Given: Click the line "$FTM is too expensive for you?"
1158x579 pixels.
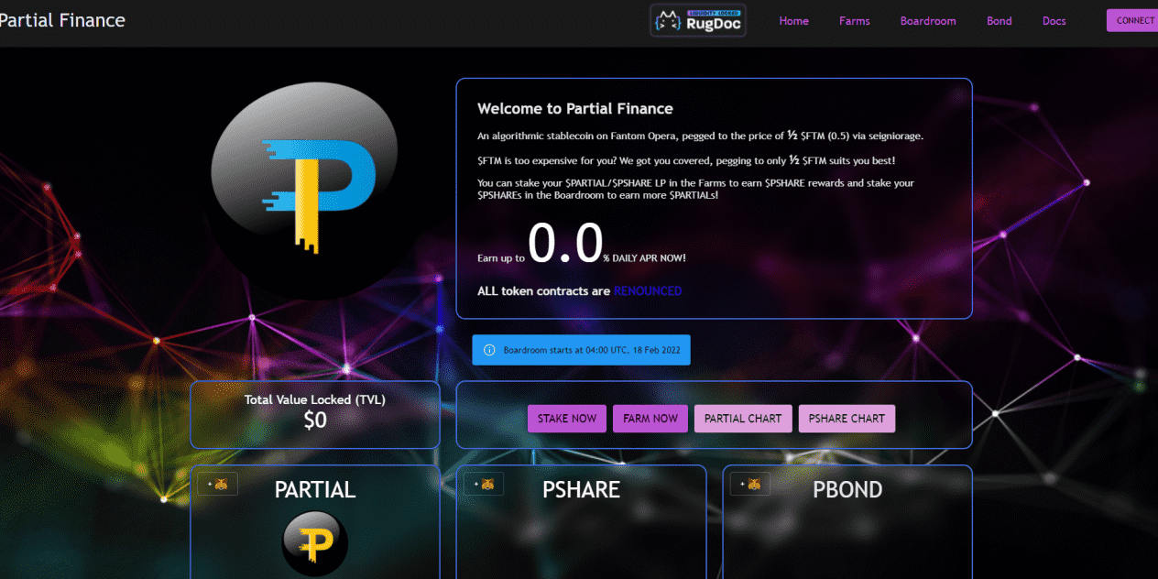Looking at the screenshot, I should (686, 160).
